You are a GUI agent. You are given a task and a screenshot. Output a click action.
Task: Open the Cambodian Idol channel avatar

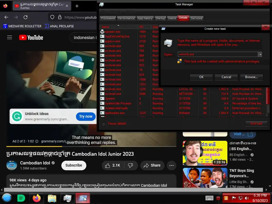click(12, 165)
